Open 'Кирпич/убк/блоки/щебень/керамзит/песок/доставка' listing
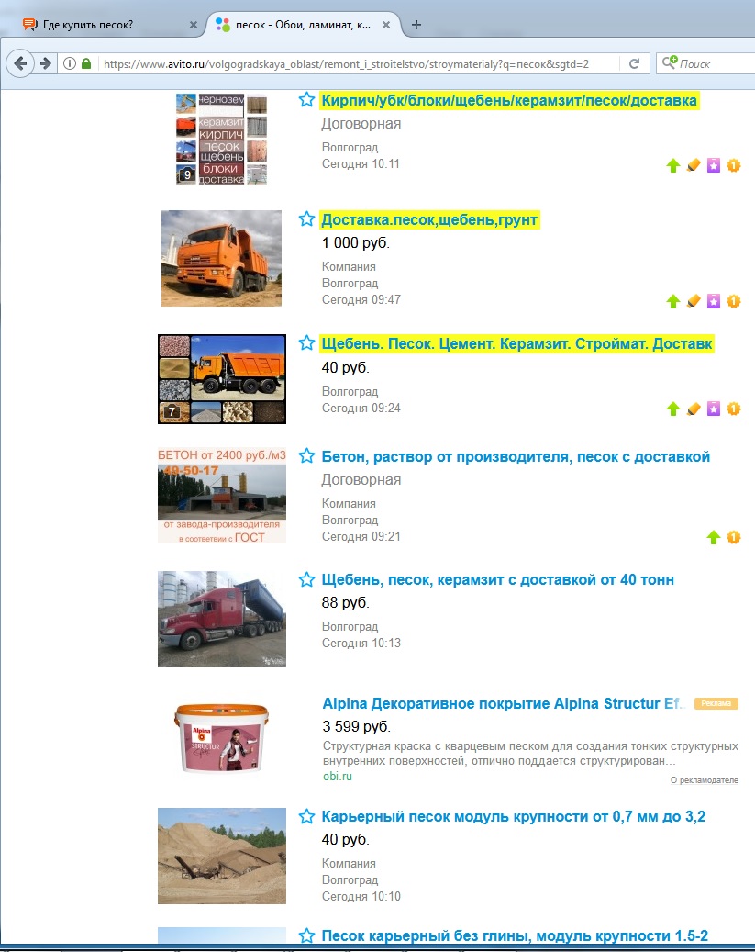The width and height of the screenshot is (755, 952). point(509,100)
